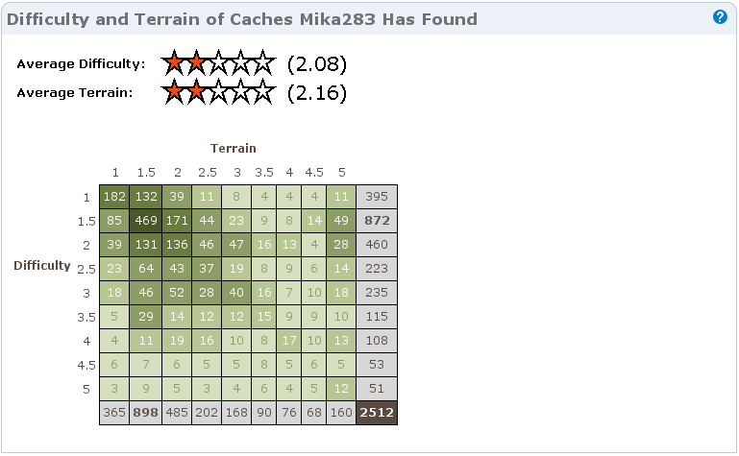Screen dimensions: 739x456
Task: Click the row total 51
Action: tap(377, 389)
